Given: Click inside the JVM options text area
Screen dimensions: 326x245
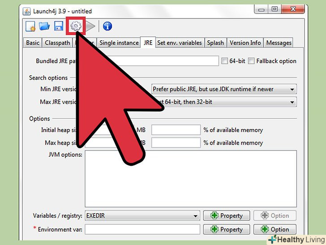Looking at the screenshot, I should pos(191,179).
